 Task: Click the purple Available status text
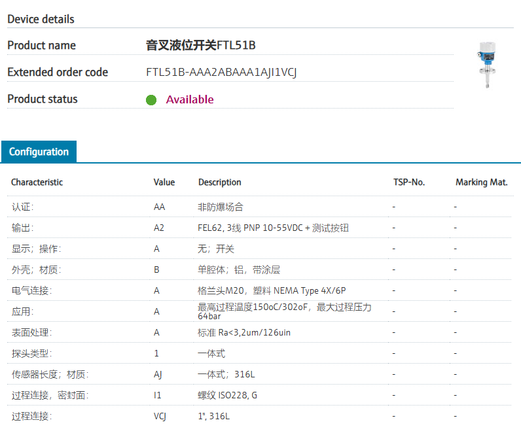point(190,99)
